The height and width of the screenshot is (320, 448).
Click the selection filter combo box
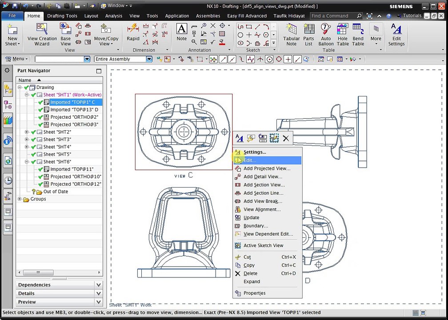point(63,59)
